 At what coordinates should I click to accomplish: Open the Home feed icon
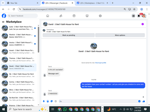tap(48, 16)
